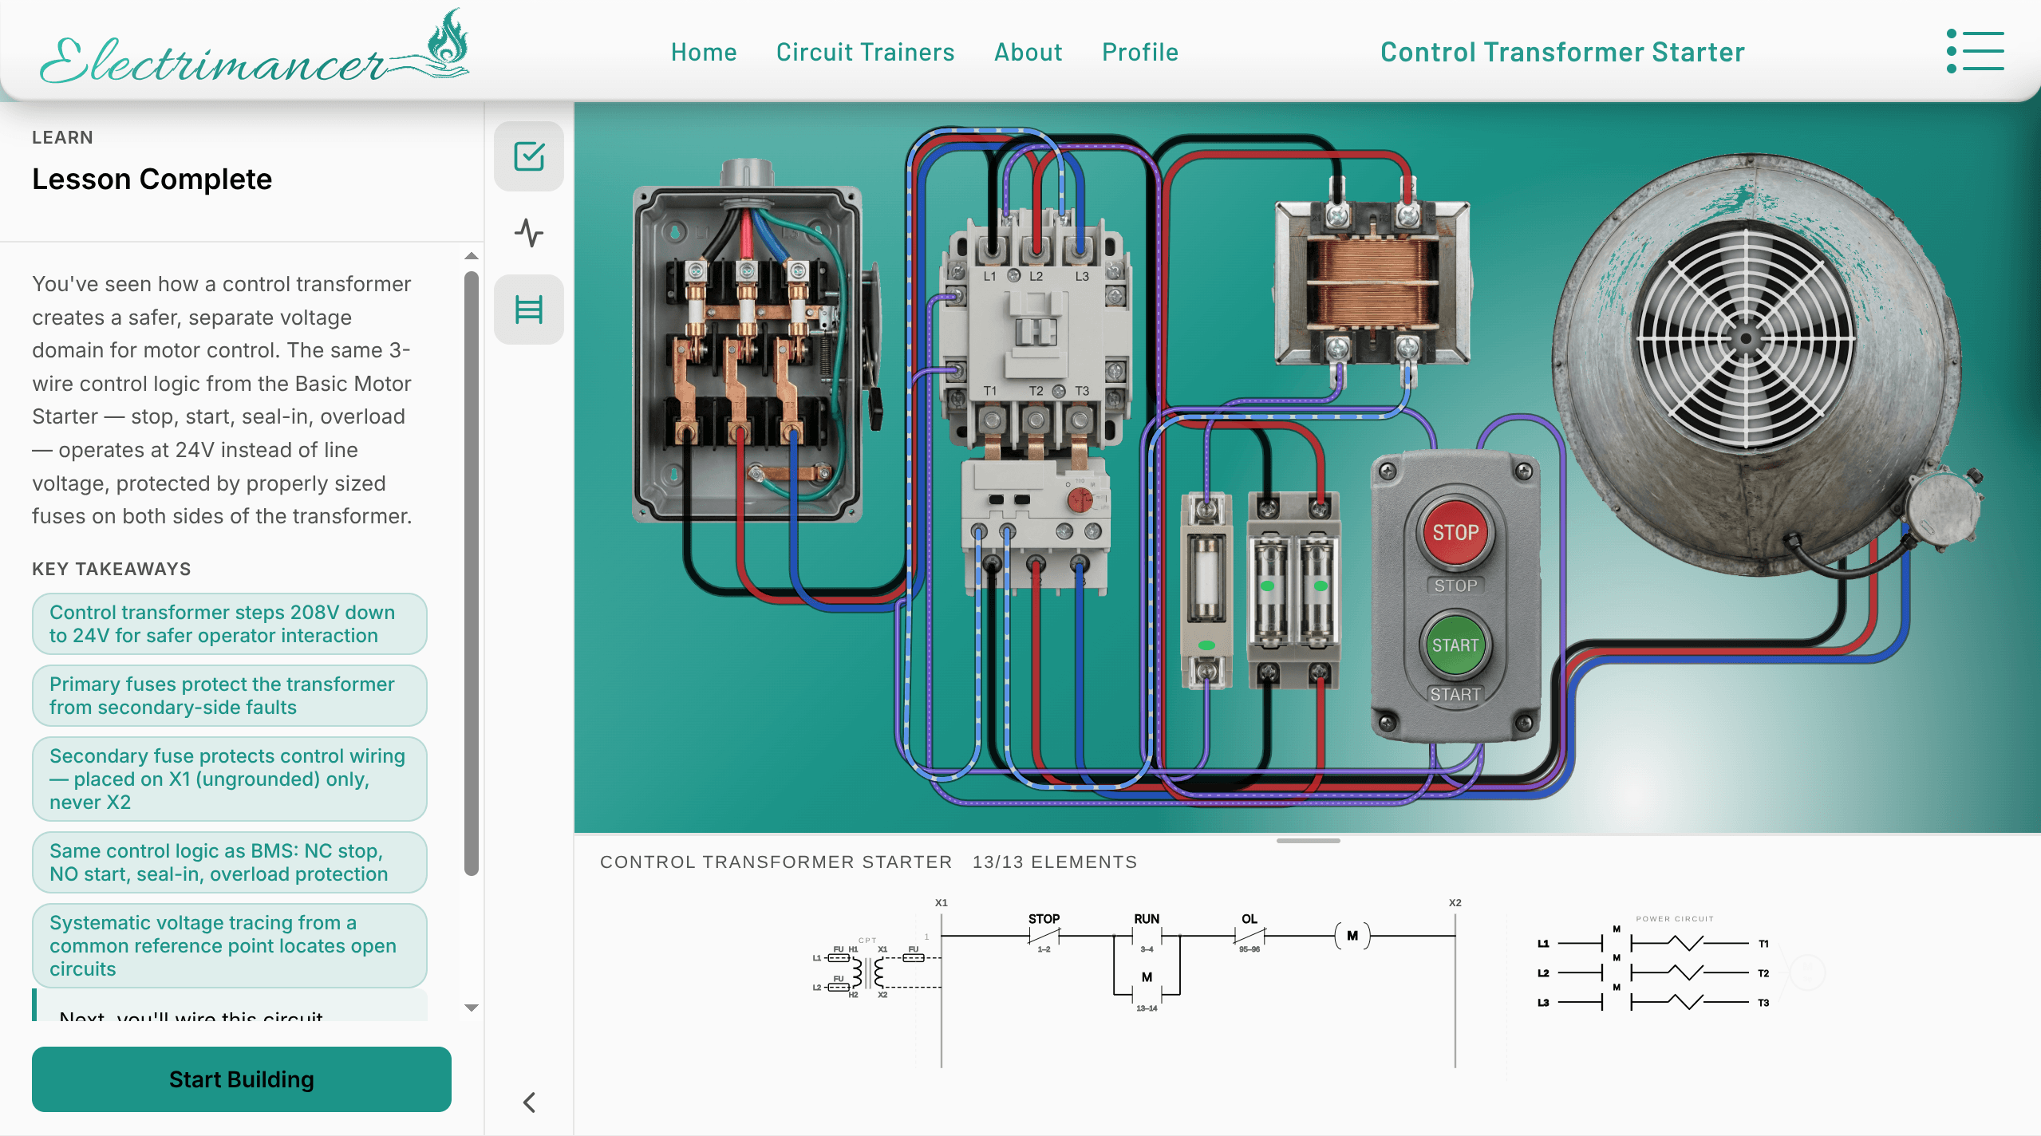Image resolution: width=2041 pixels, height=1136 pixels.
Task: Open the Profile nav item
Action: [x=1139, y=52]
